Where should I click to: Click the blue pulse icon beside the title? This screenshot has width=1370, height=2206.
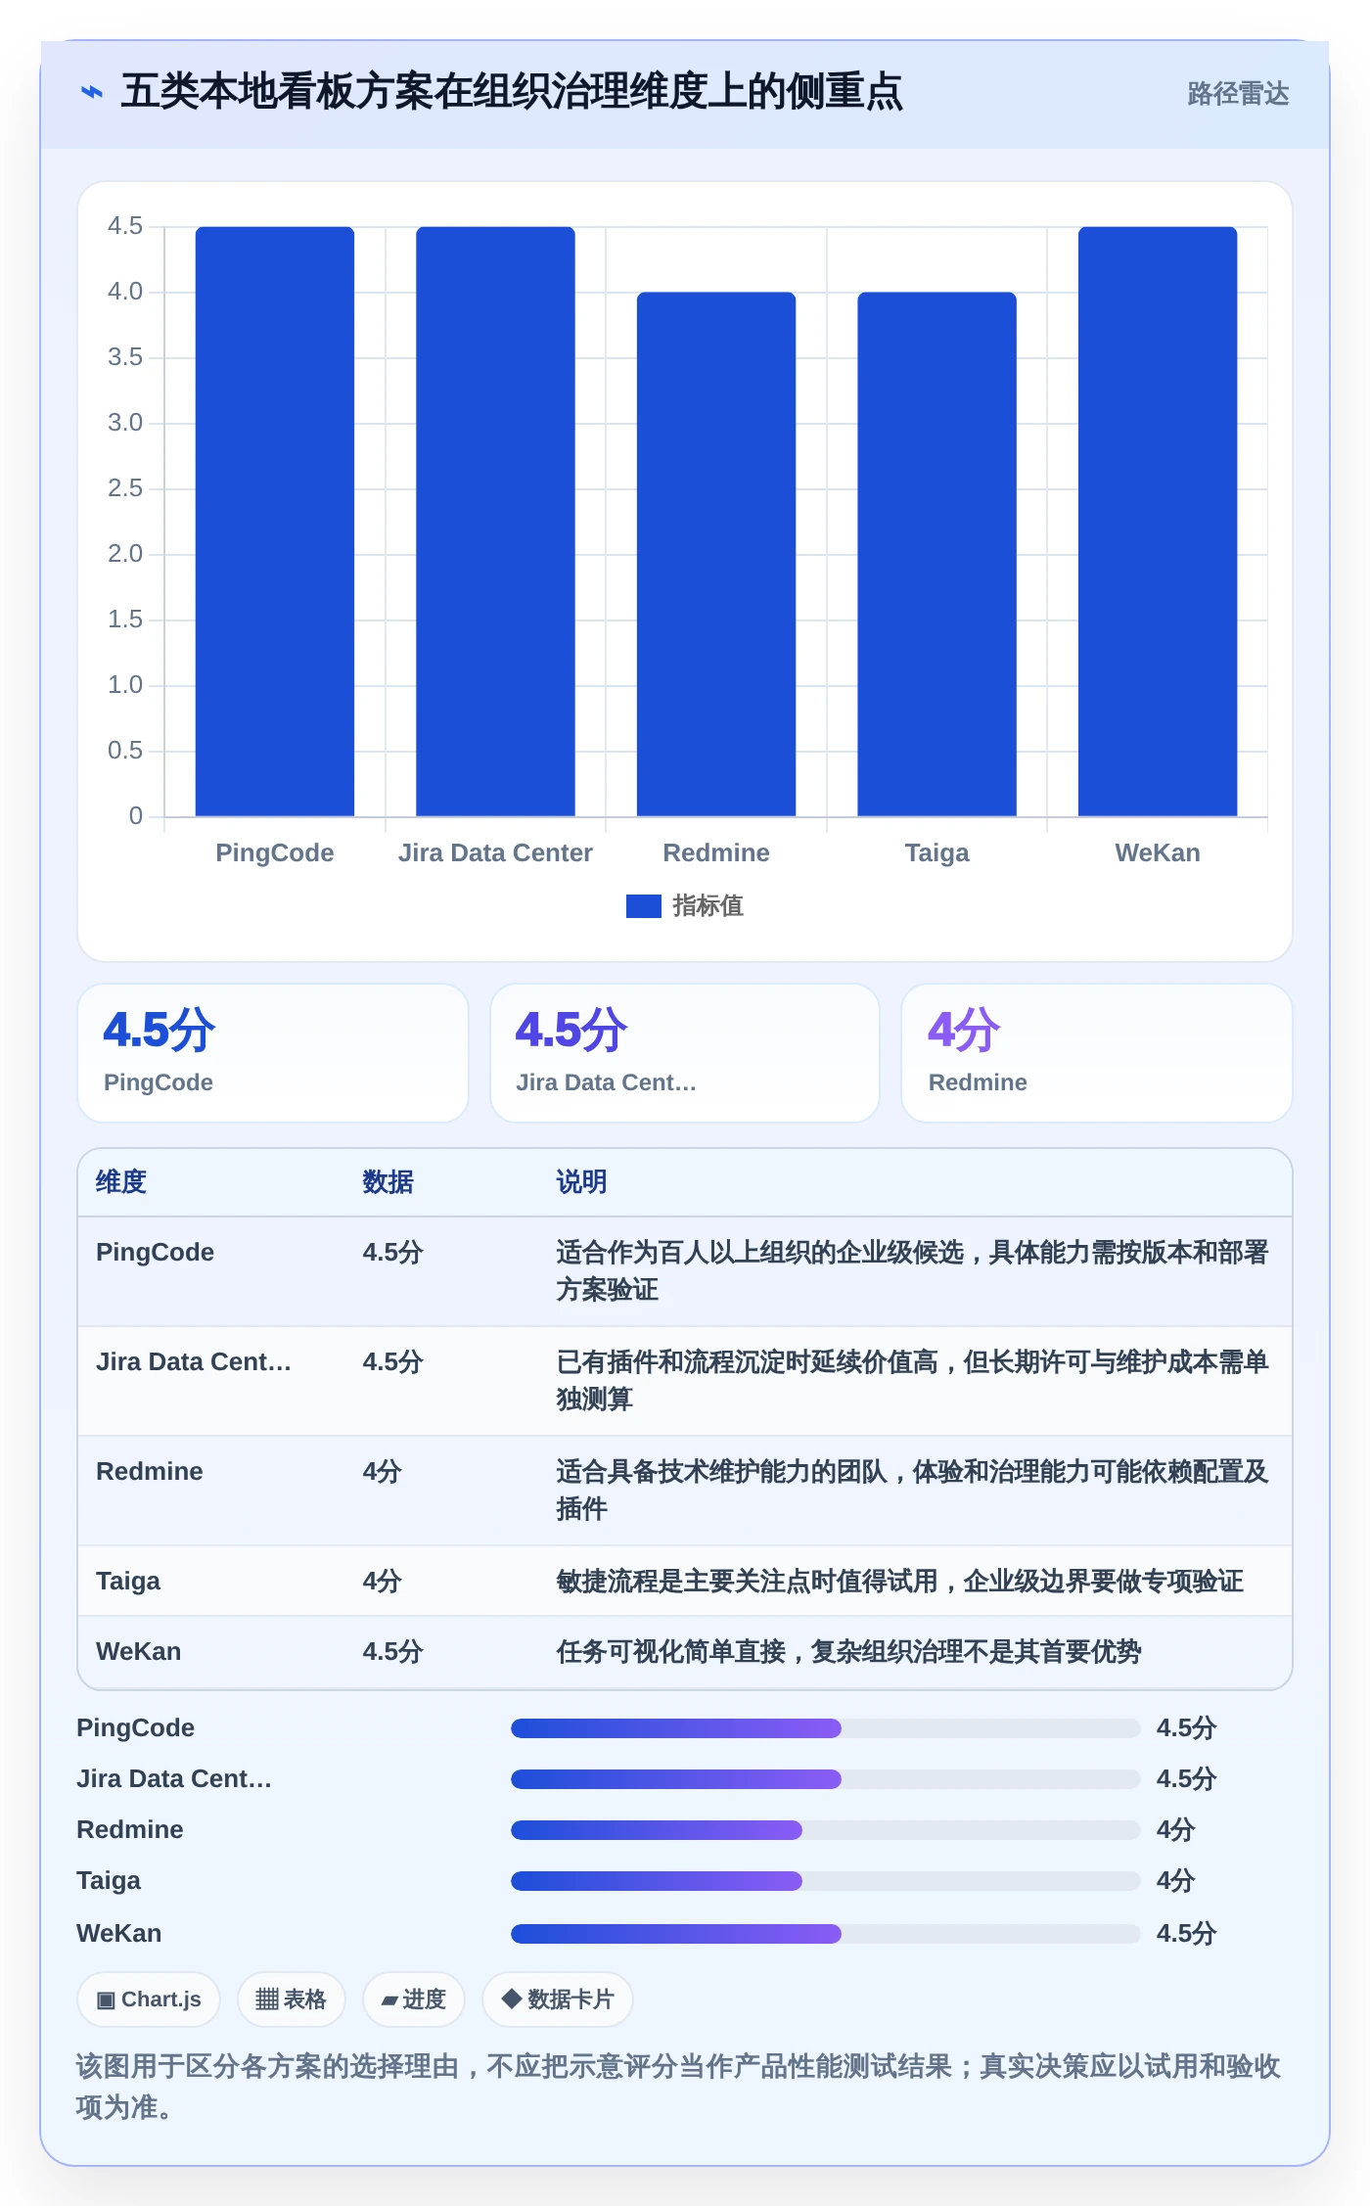pos(92,92)
